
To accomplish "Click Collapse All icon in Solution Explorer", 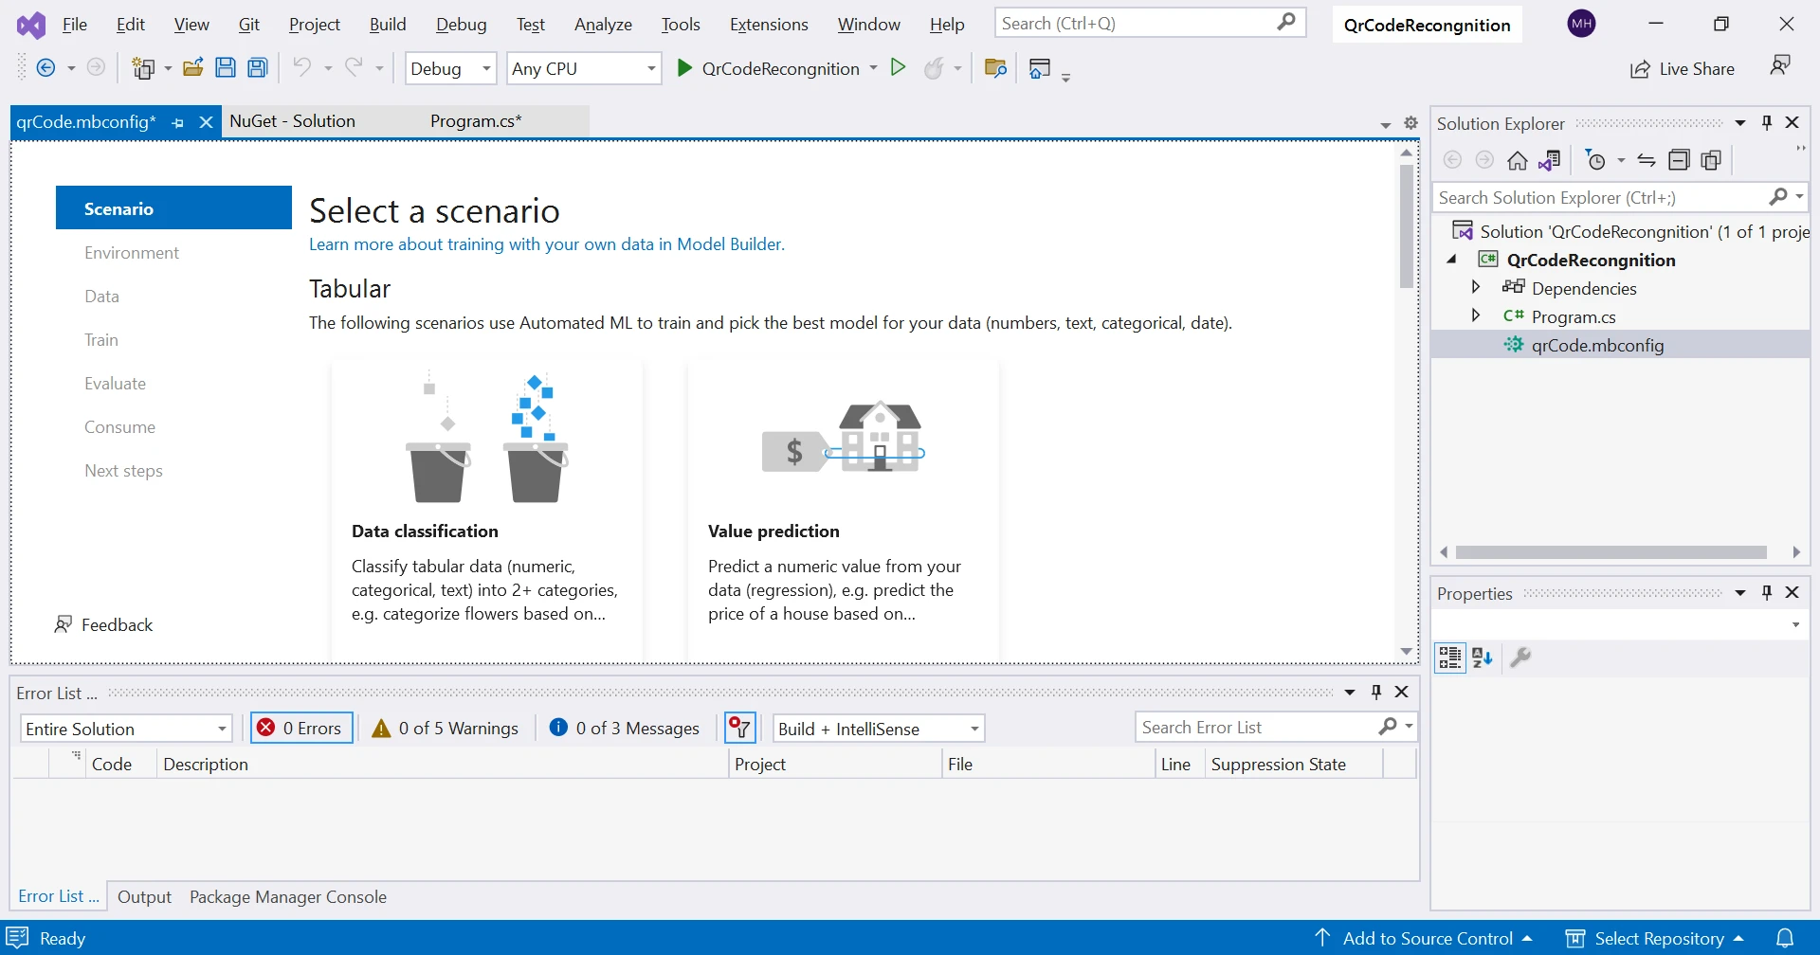I will pyautogui.click(x=1679, y=160).
